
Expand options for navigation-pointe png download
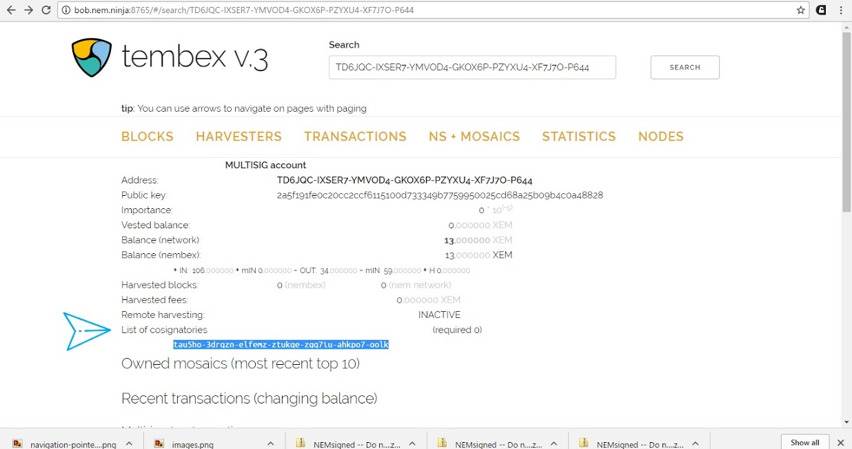coord(130,443)
